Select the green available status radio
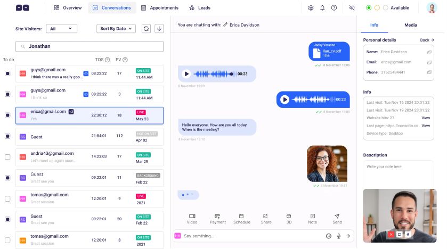447x249 pixels. [369, 7]
